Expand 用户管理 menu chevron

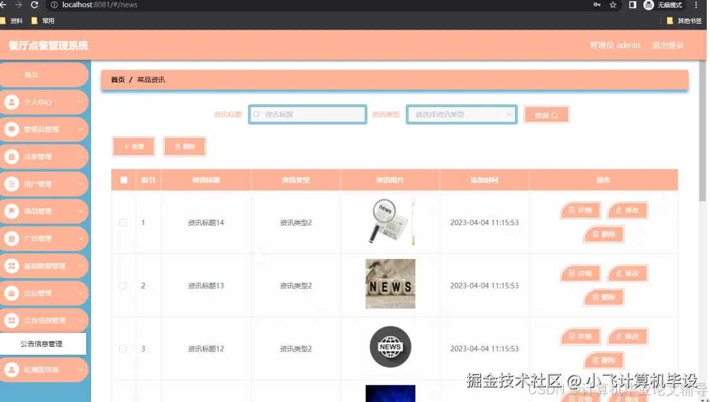80,184
